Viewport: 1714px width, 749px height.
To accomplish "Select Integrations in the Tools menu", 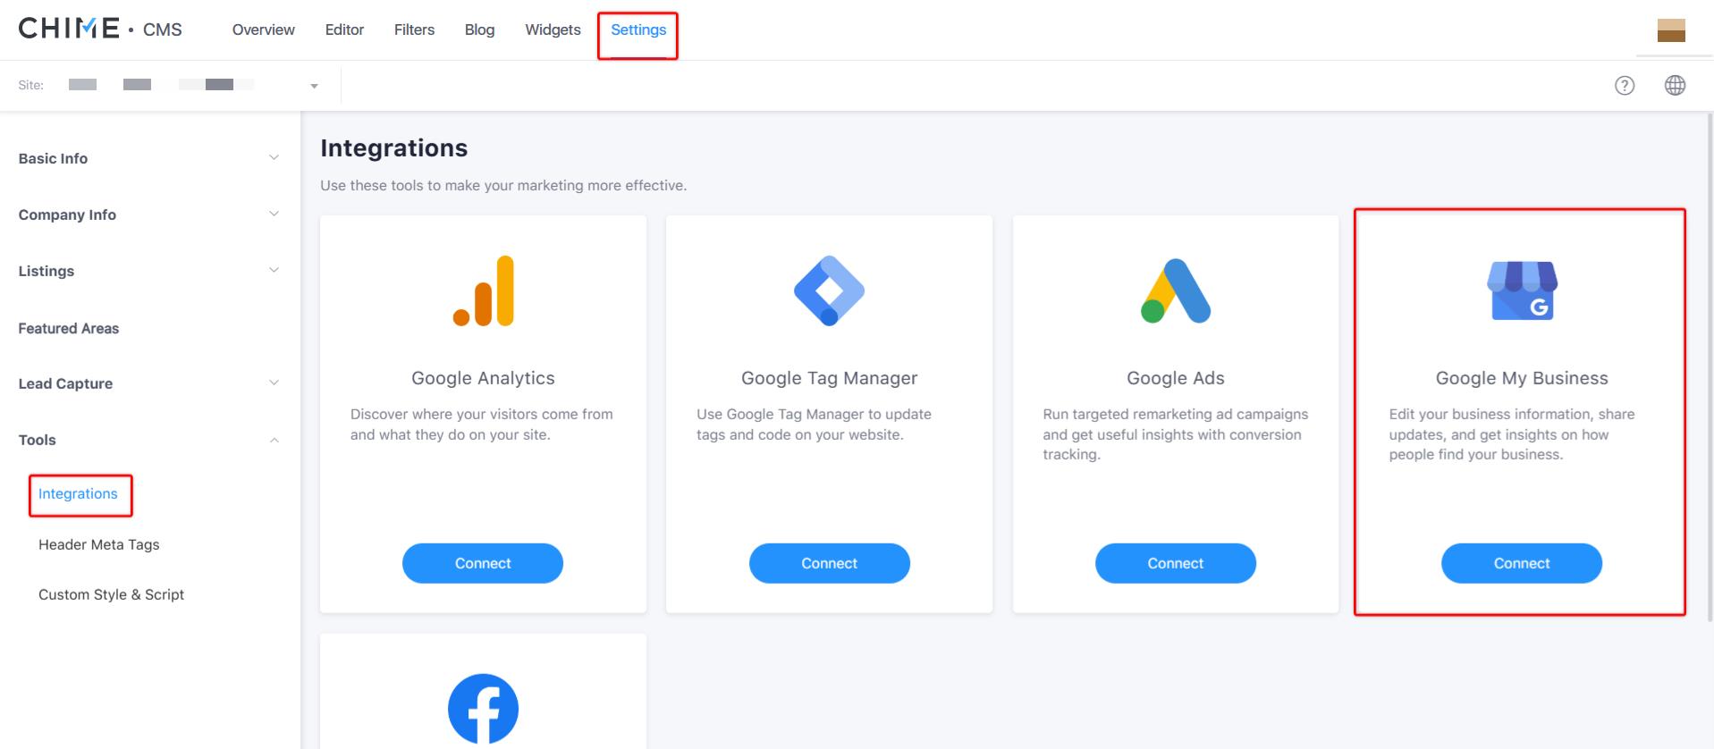I will [x=78, y=493].
